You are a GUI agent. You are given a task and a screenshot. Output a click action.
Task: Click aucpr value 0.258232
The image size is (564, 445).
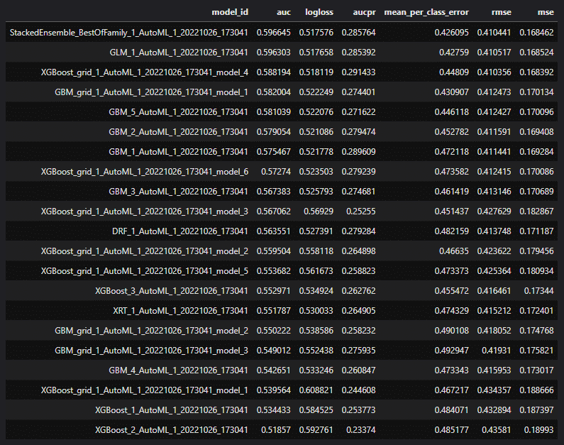358,331
